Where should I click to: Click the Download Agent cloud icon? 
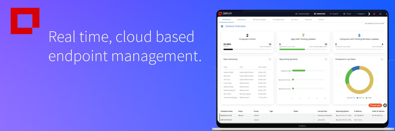(x=296, y=14)
